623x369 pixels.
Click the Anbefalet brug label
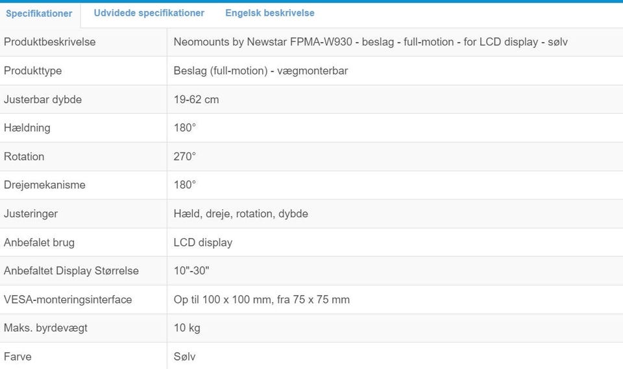pyautogui.click(x=39, y=243)
